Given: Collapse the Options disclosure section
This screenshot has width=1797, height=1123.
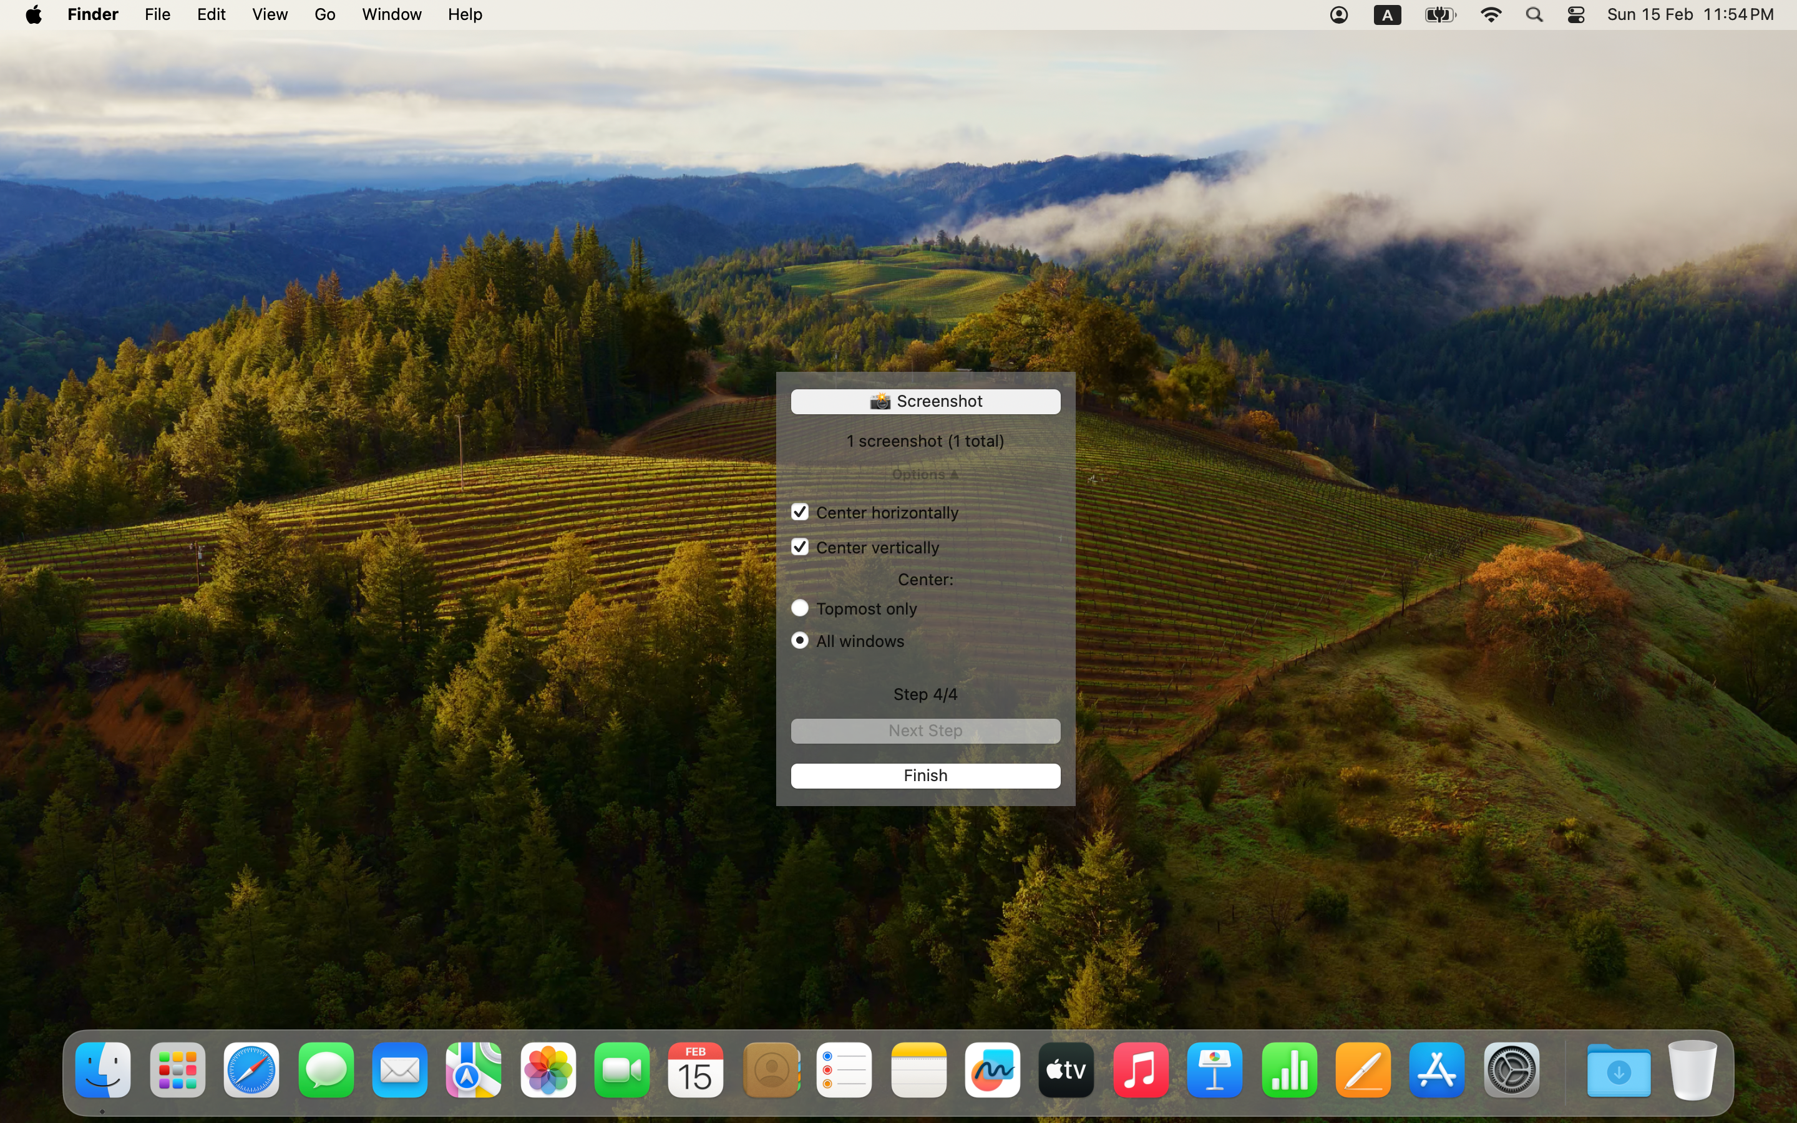Looking at the screenshot, I should pyautogui.click(x=925, y=475).
